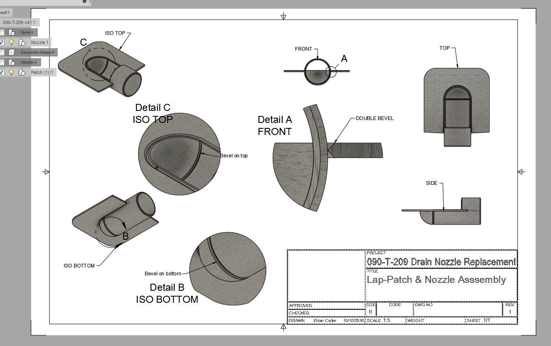Select the DOUBLE BEVEL annotation

coord(375,118)
